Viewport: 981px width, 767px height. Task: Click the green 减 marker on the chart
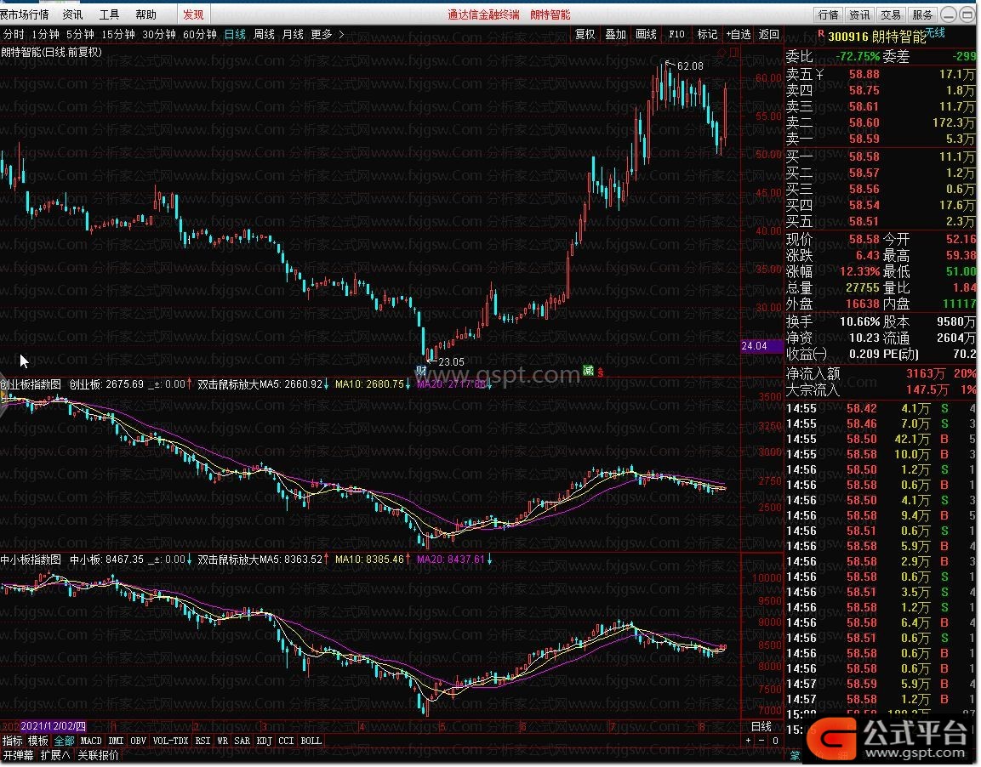pyautogui.click(x=588, y=371)
